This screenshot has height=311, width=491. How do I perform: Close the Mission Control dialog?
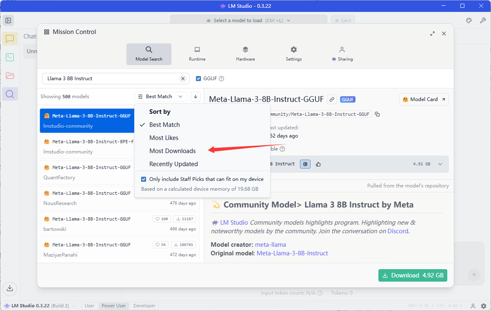[x=444, y=34]
